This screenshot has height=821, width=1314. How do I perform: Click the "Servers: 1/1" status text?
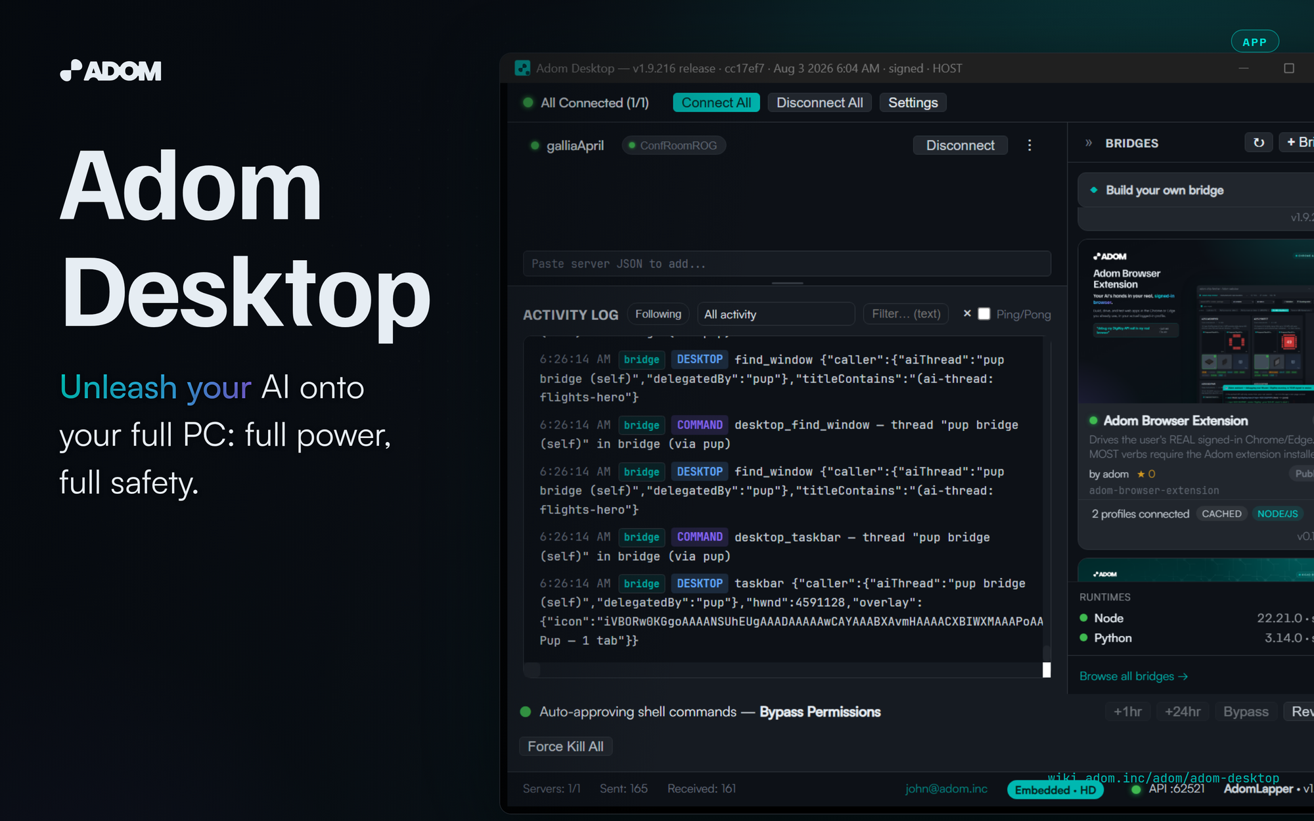(x=552, y=789)
